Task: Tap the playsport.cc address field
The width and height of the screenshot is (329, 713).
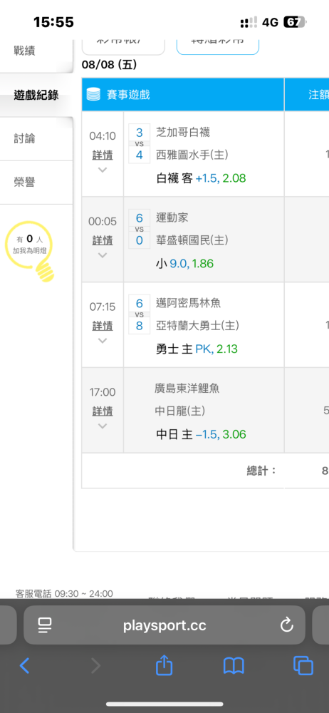Action: pyautogui.click(x=164, y=625)
